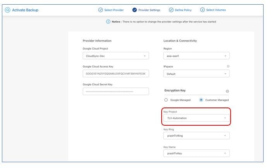
Task: Click the step 4 circle icon
Action: coord(202,10)
